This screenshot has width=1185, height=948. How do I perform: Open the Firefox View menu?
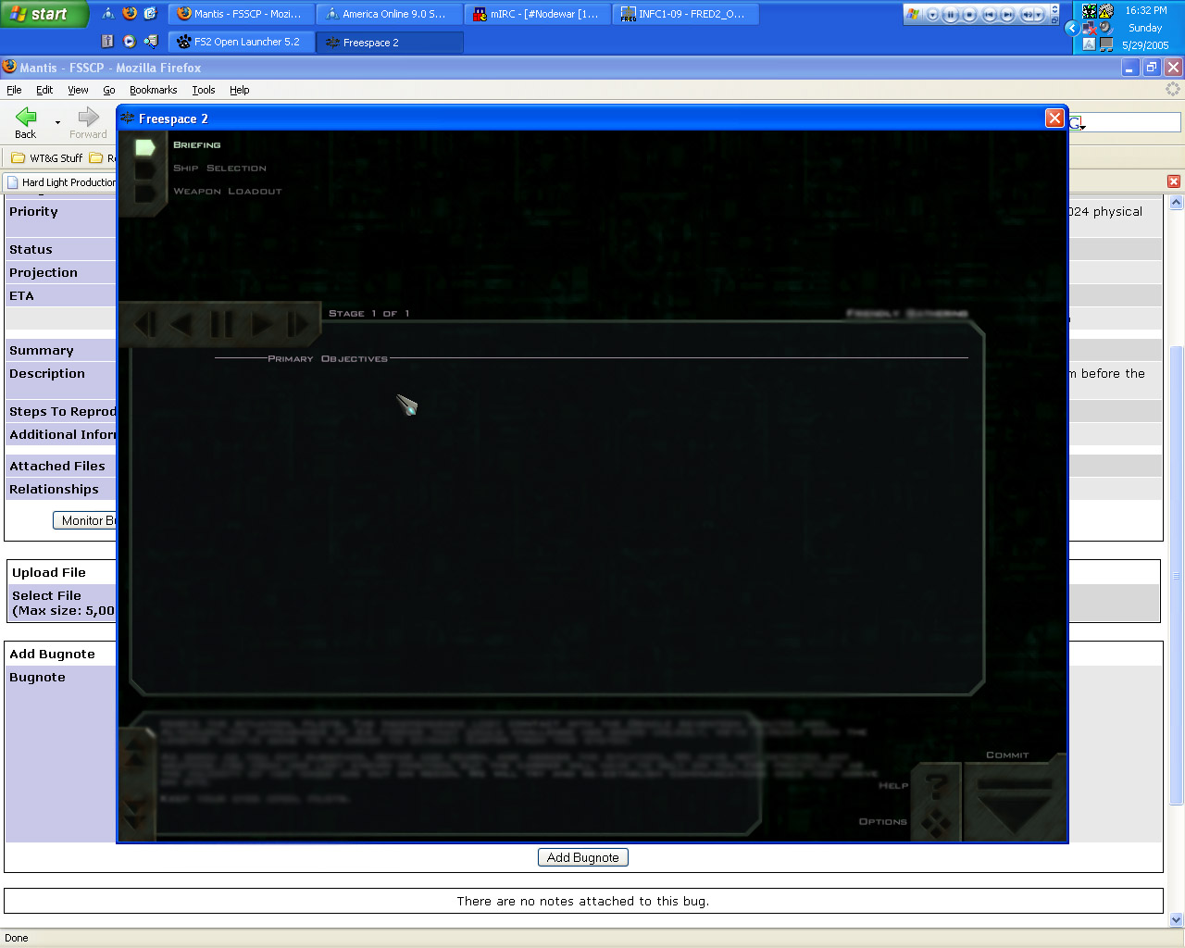click(x=78, y=90)
